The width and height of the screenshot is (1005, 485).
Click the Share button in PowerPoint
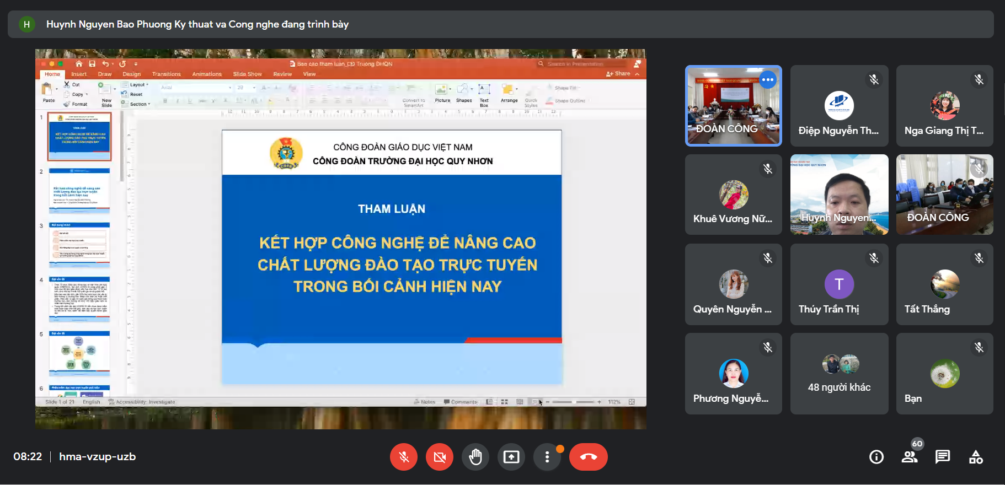619,74
